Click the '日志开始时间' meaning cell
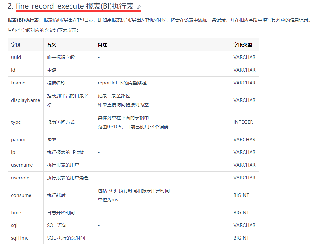Screen dimensions: 322x244 (x=69, y=213)
